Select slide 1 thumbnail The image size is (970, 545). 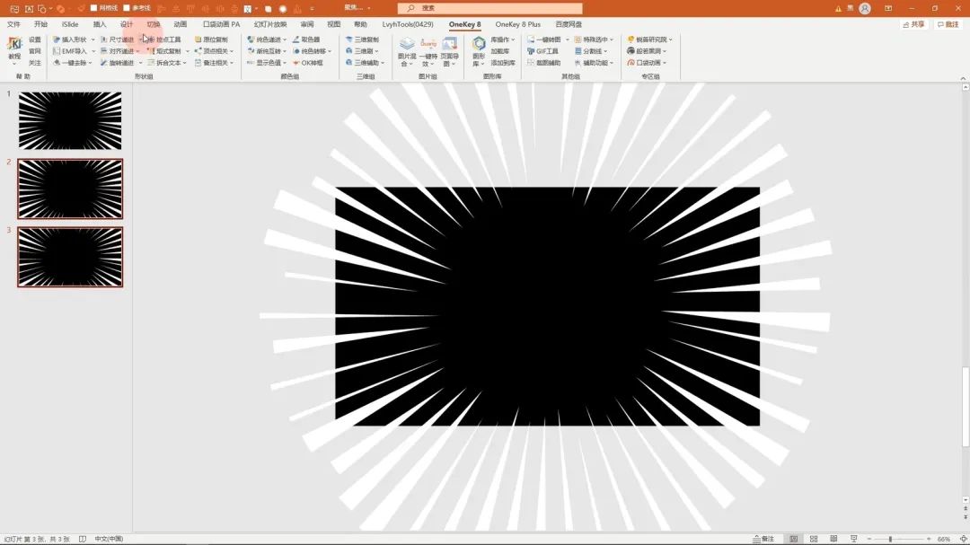tap(70, 120)
